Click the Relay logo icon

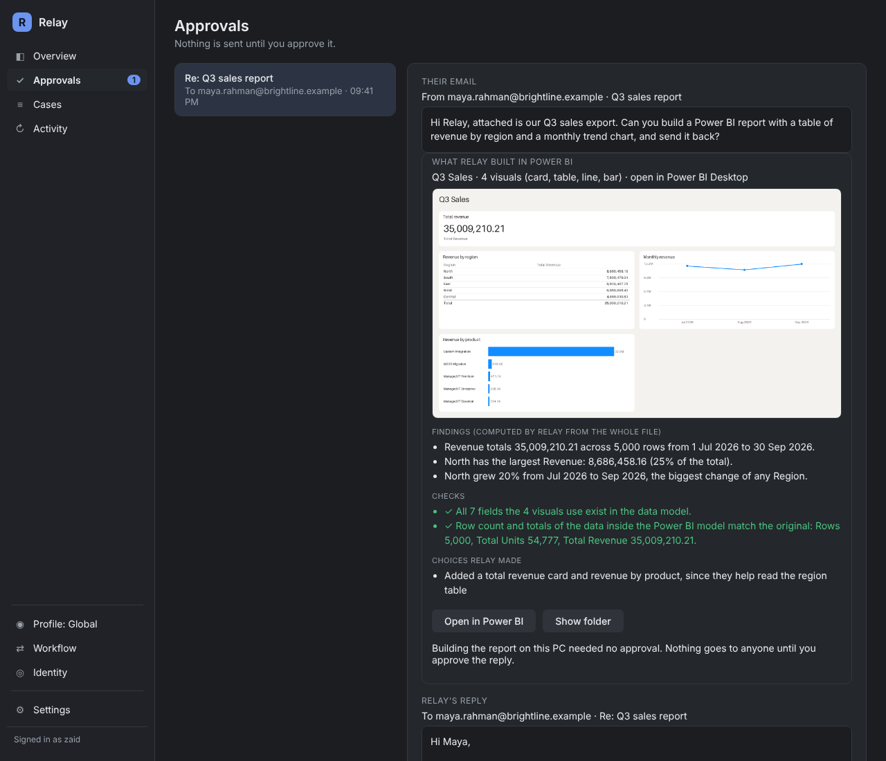22,22
